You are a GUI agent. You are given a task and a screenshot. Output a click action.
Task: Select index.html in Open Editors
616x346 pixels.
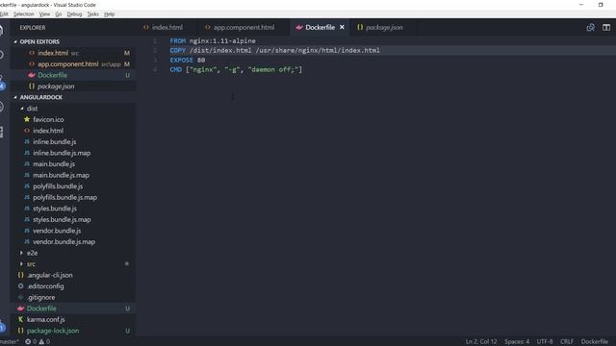pos(53,53)
